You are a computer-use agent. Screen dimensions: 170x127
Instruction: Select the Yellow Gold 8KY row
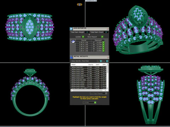(89, 67)
